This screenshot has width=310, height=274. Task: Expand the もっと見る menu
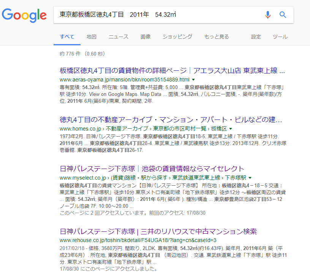(x=217, y=37)
